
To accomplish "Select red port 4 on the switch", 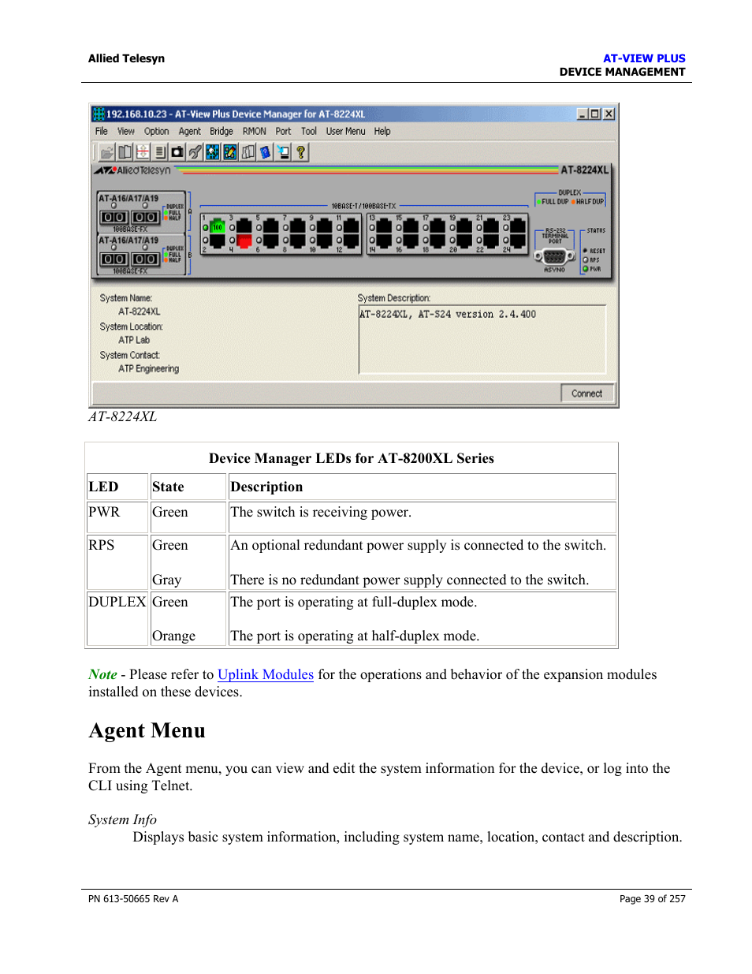I will (244, 241).
